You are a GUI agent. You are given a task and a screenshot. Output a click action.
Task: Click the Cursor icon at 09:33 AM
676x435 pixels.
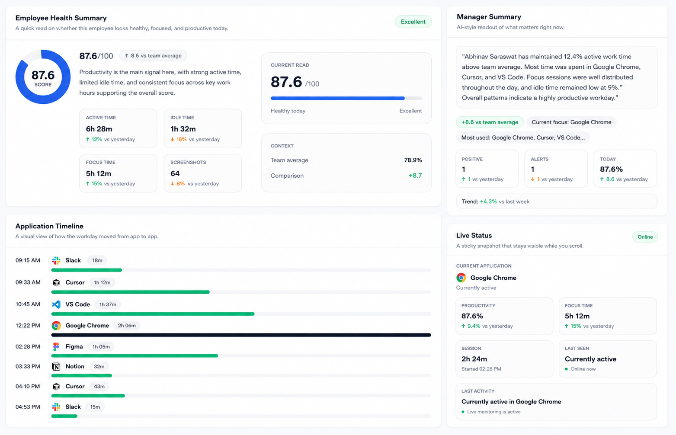click(x=56, y=282)
